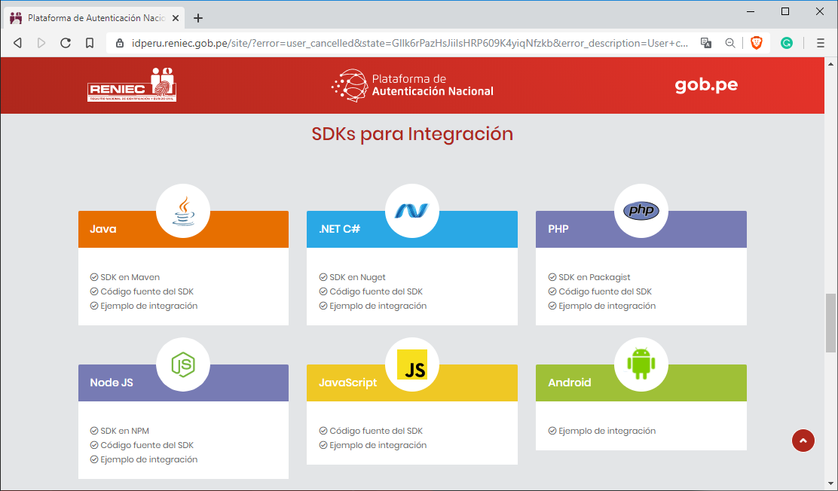Click the Node JS hexagon logo
Image resolution: width=838 pixels, height=491 pixels.
[x=183, y=365]
